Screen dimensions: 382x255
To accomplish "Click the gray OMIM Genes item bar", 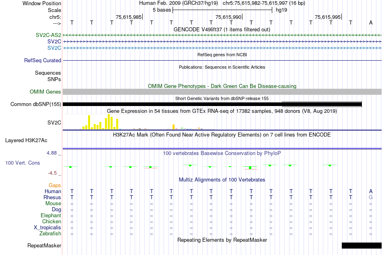I will pyautogui.click(x=222, y=92).
